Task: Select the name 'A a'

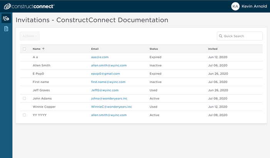Action: pos(35,57)
